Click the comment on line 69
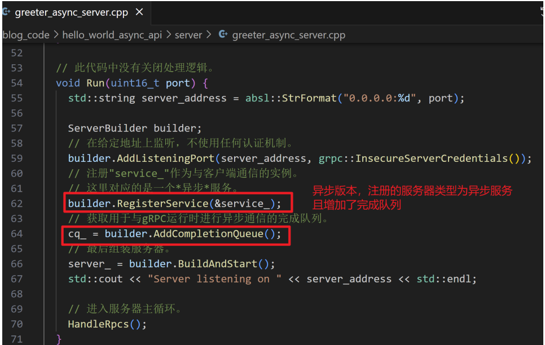The width and height of the screenshot is (545, 345). [x=125, y=309]
